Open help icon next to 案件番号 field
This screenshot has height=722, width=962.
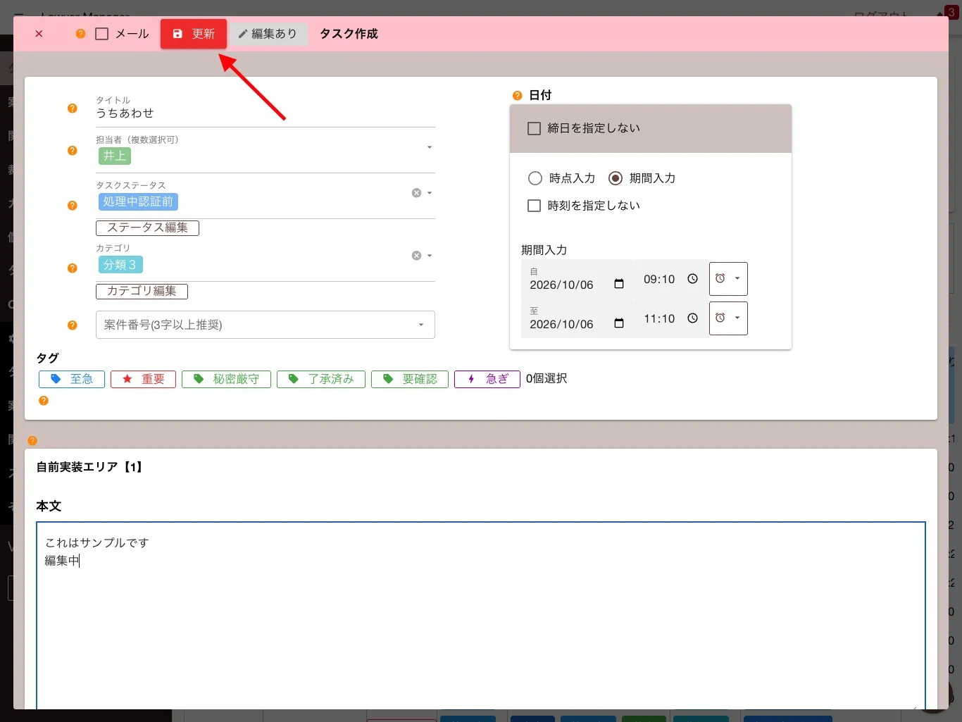click(x=73, y=325)
